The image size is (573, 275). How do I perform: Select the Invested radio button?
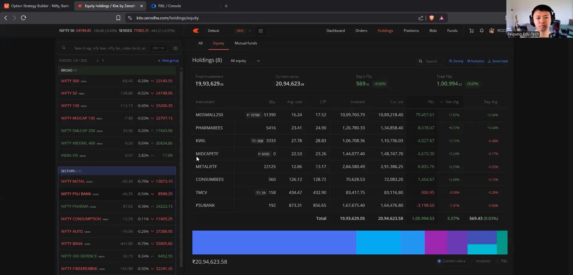473,261
